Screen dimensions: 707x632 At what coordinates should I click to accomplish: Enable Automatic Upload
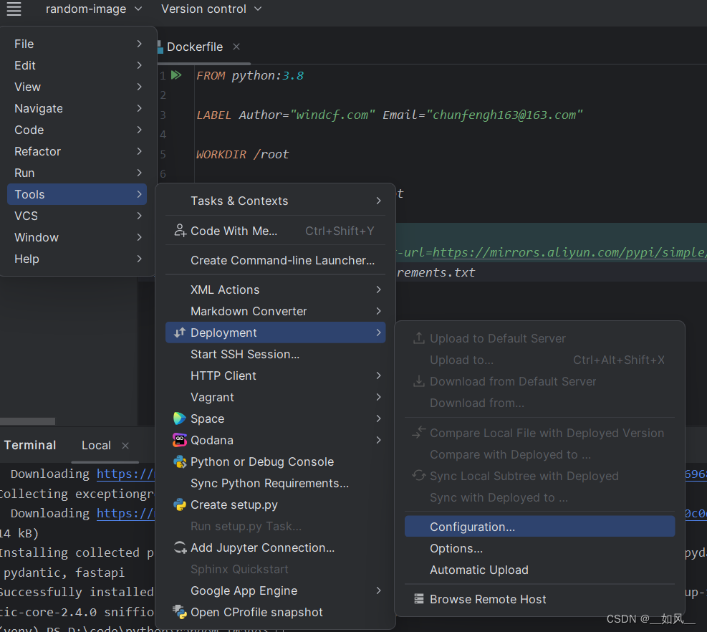click(478, 570)
